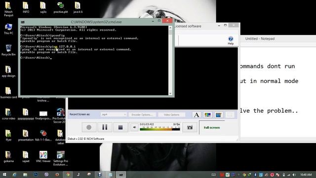The width and height of the screenshot is (316, 178).
Task: Open the presentation folder on desktop
Action: click(26, 135)
